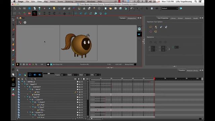Collapse the F_Pupil-P layer
215x121 pixels.
tap(33, 102)
